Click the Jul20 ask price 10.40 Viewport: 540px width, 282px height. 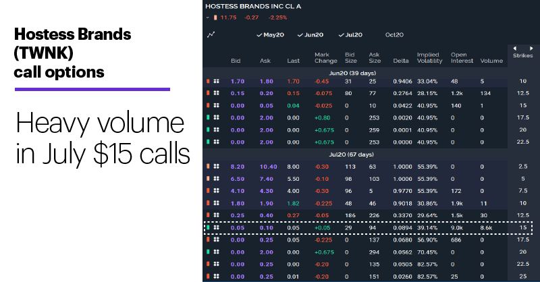pyautogui.click(x=268, y=167)
